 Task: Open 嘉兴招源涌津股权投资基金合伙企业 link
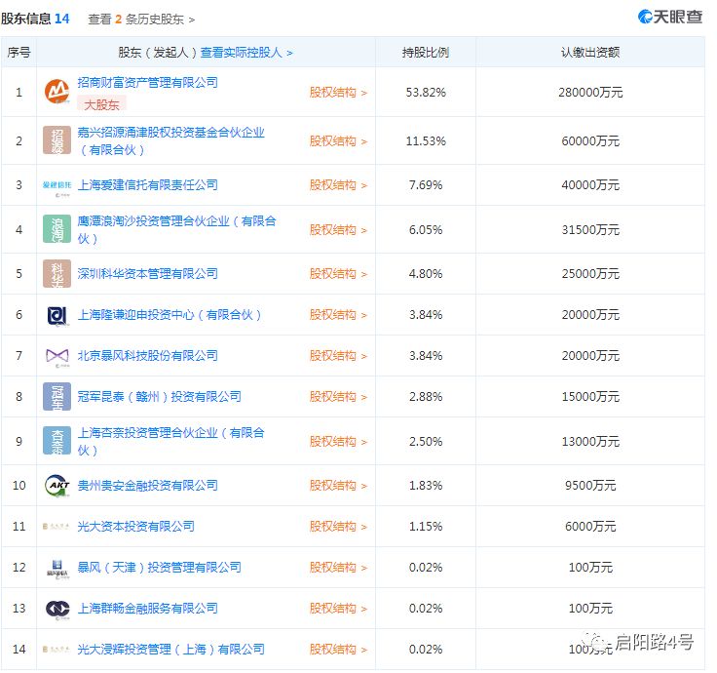[170, 141]
